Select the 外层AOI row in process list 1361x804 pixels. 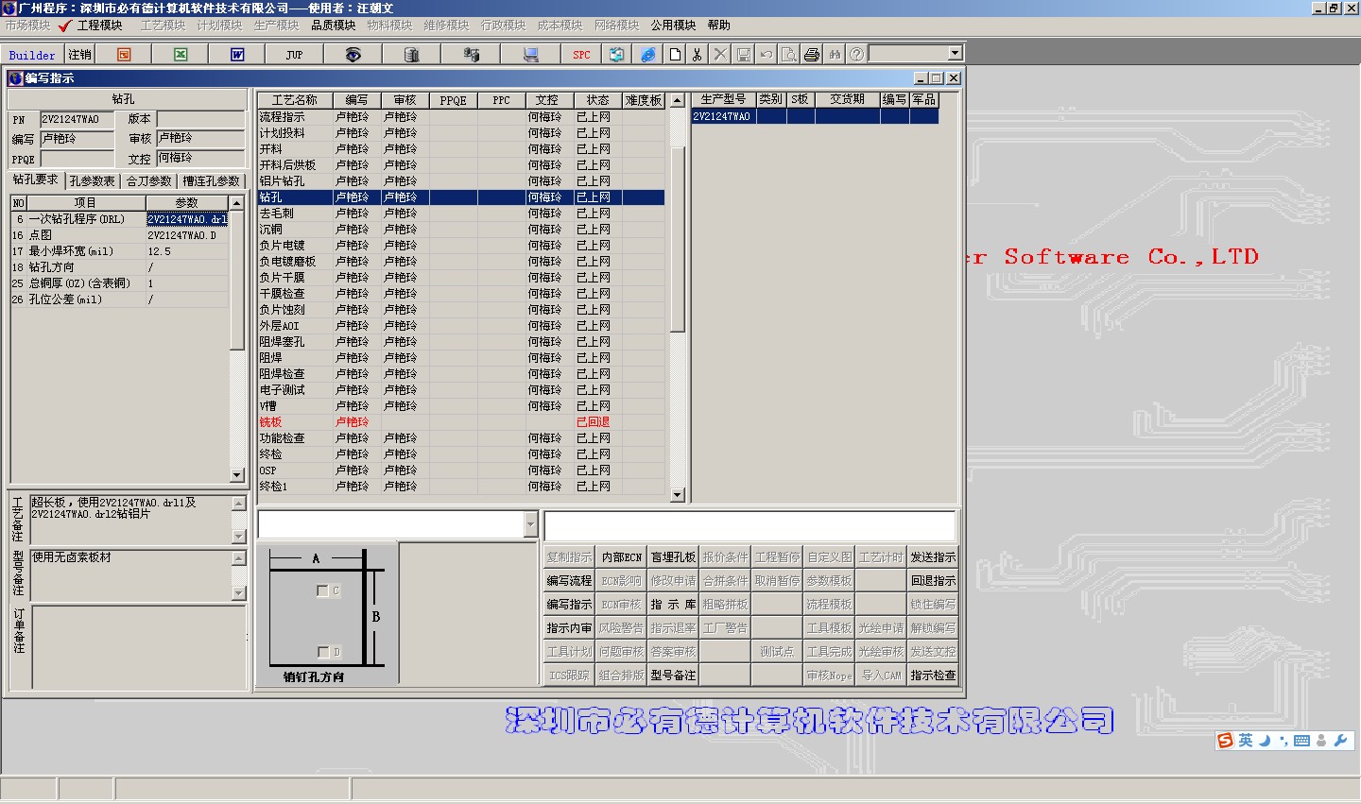click(x=461, y=326)
